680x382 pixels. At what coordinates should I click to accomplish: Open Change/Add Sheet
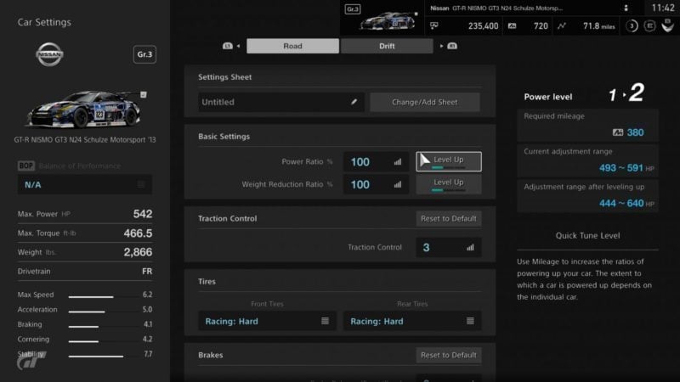coord(424,102)
